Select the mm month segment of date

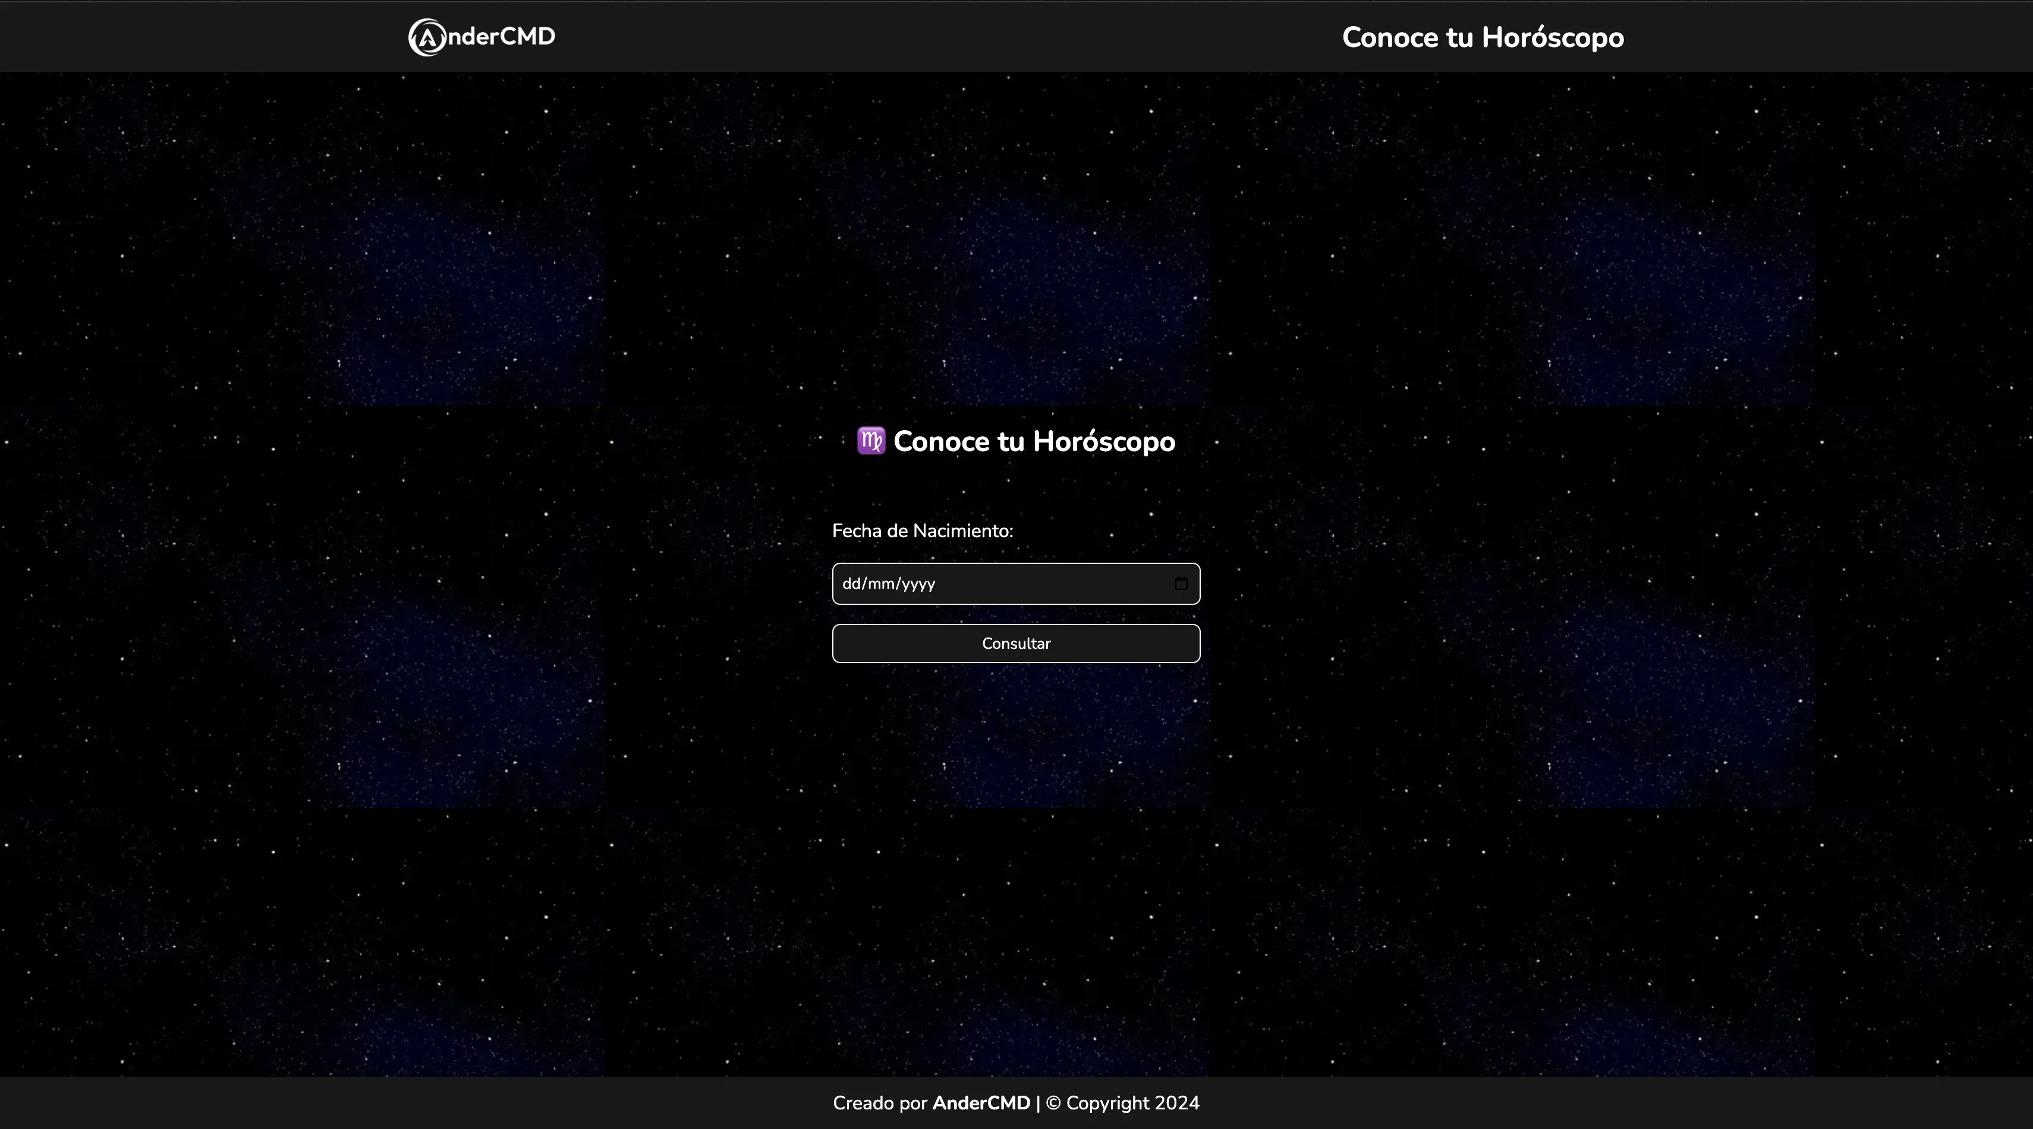point(881,584)
